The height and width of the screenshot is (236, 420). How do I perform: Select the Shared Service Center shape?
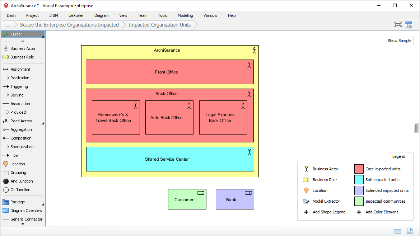[x=170, y=159]
